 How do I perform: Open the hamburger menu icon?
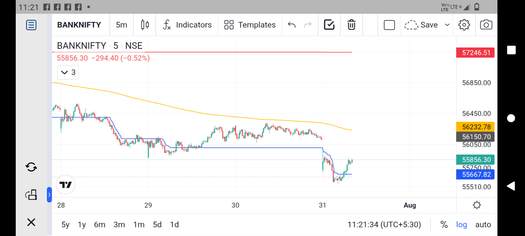(x=31, y=25)
